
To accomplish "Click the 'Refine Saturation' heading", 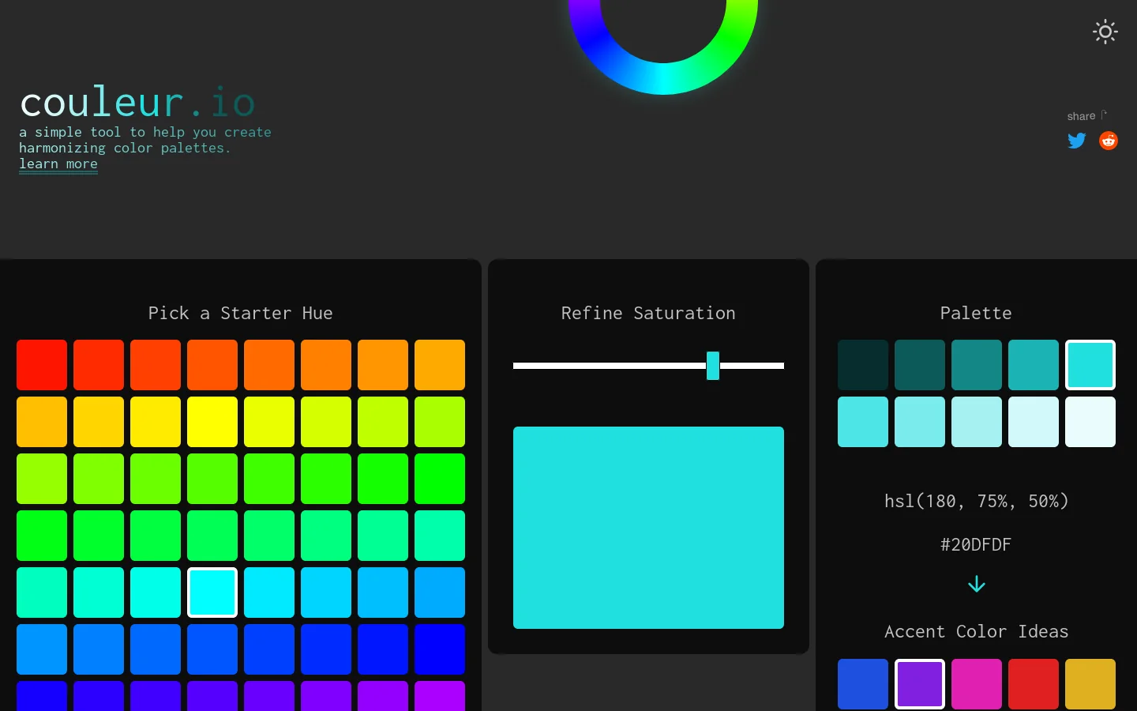I will (648, 314).
